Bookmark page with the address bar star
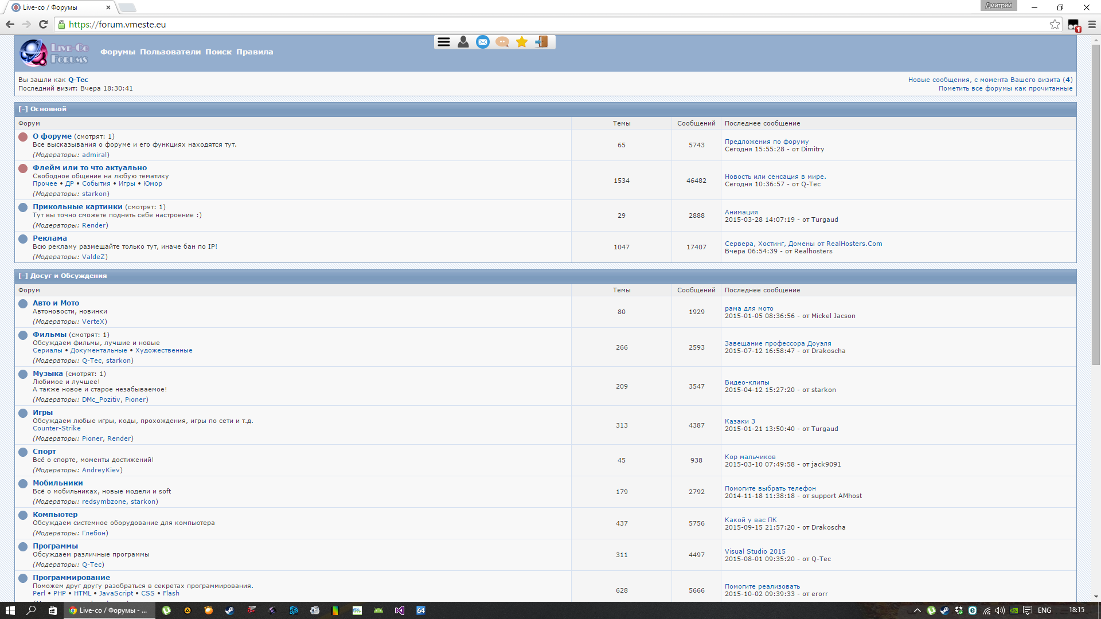The height and width of the screenshot is (619, 1101). 1055,25
